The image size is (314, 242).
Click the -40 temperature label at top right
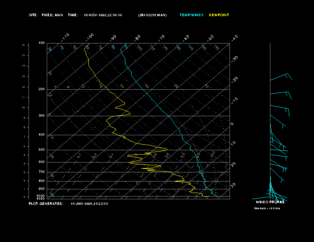pyautogui.click(x=234, y=38)
